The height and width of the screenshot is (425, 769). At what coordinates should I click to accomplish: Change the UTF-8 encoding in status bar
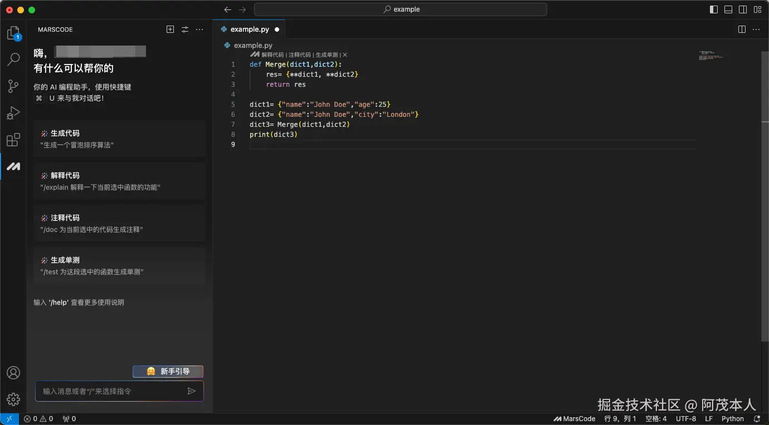pyautogui.click(x=686, y=419)
